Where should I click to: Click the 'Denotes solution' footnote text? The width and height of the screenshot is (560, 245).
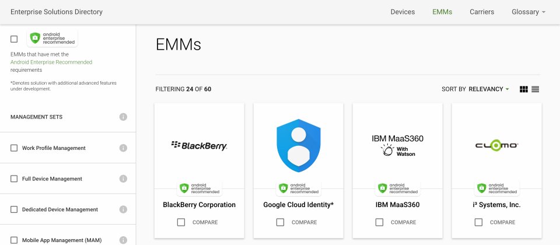[x=64, y=86]
